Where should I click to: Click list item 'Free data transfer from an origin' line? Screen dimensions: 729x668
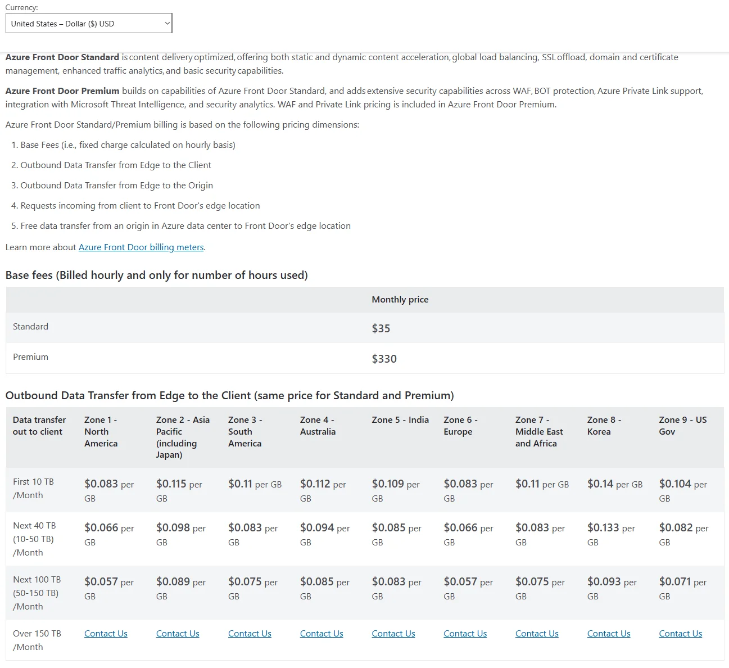coord(181,226)
